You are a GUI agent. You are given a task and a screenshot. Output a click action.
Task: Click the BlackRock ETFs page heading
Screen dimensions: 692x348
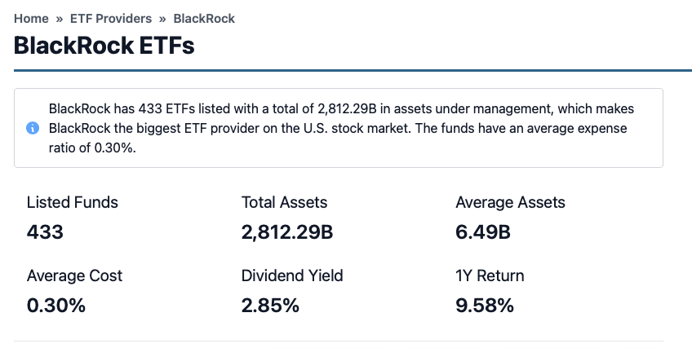pyautogui.click(x=104, y=45)
